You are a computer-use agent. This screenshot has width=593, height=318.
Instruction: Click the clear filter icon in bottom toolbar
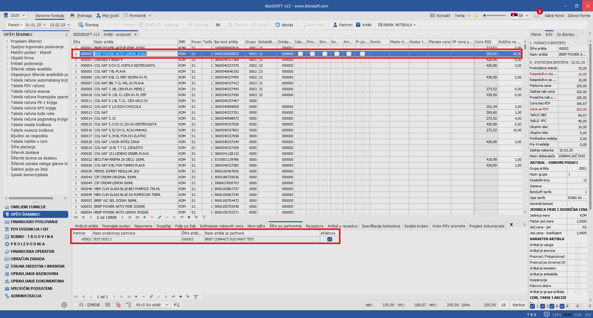118,305
